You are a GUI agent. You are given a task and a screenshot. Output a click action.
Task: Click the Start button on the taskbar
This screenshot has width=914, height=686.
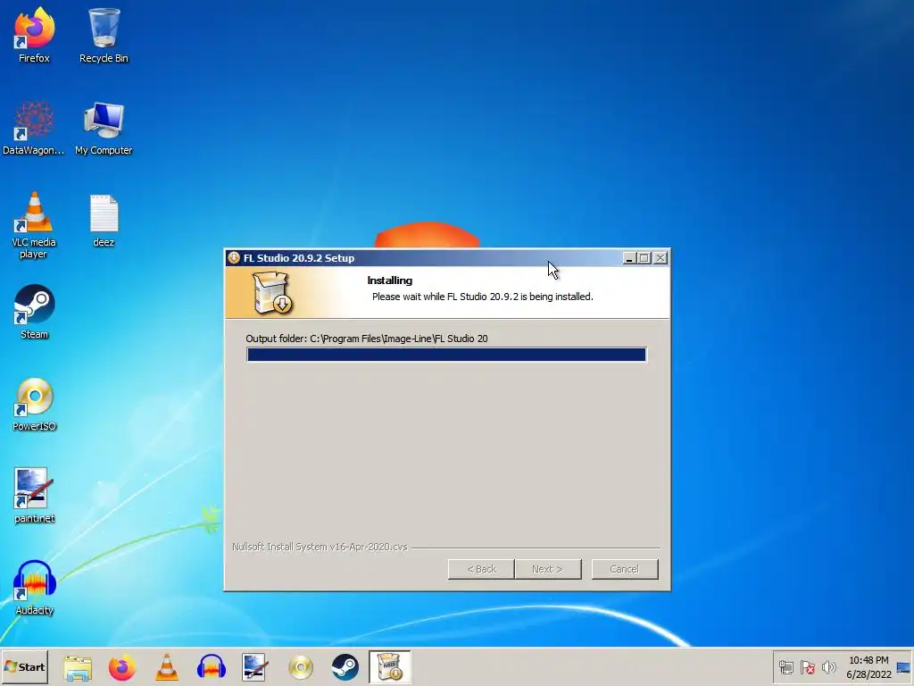(x=24, y=666)
